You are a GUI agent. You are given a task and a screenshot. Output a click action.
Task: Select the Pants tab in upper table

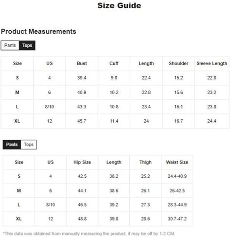10,46
